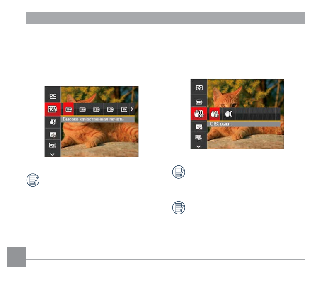Select the 5M image size option

pyautogui.click(x=124, y=109)
